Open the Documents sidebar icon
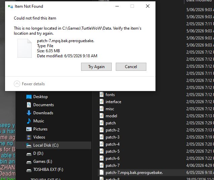The height and width of the screenshot is (180, 214). 29,105
